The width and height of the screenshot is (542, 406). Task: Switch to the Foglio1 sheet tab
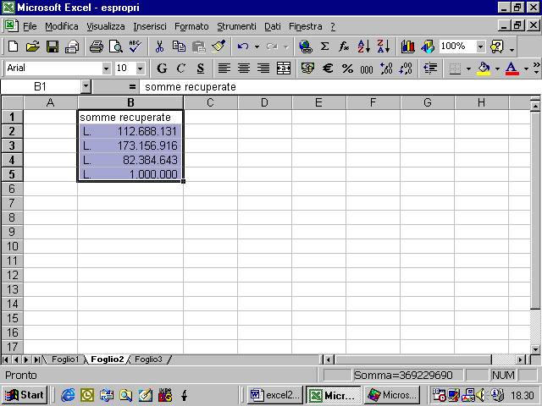65,359
